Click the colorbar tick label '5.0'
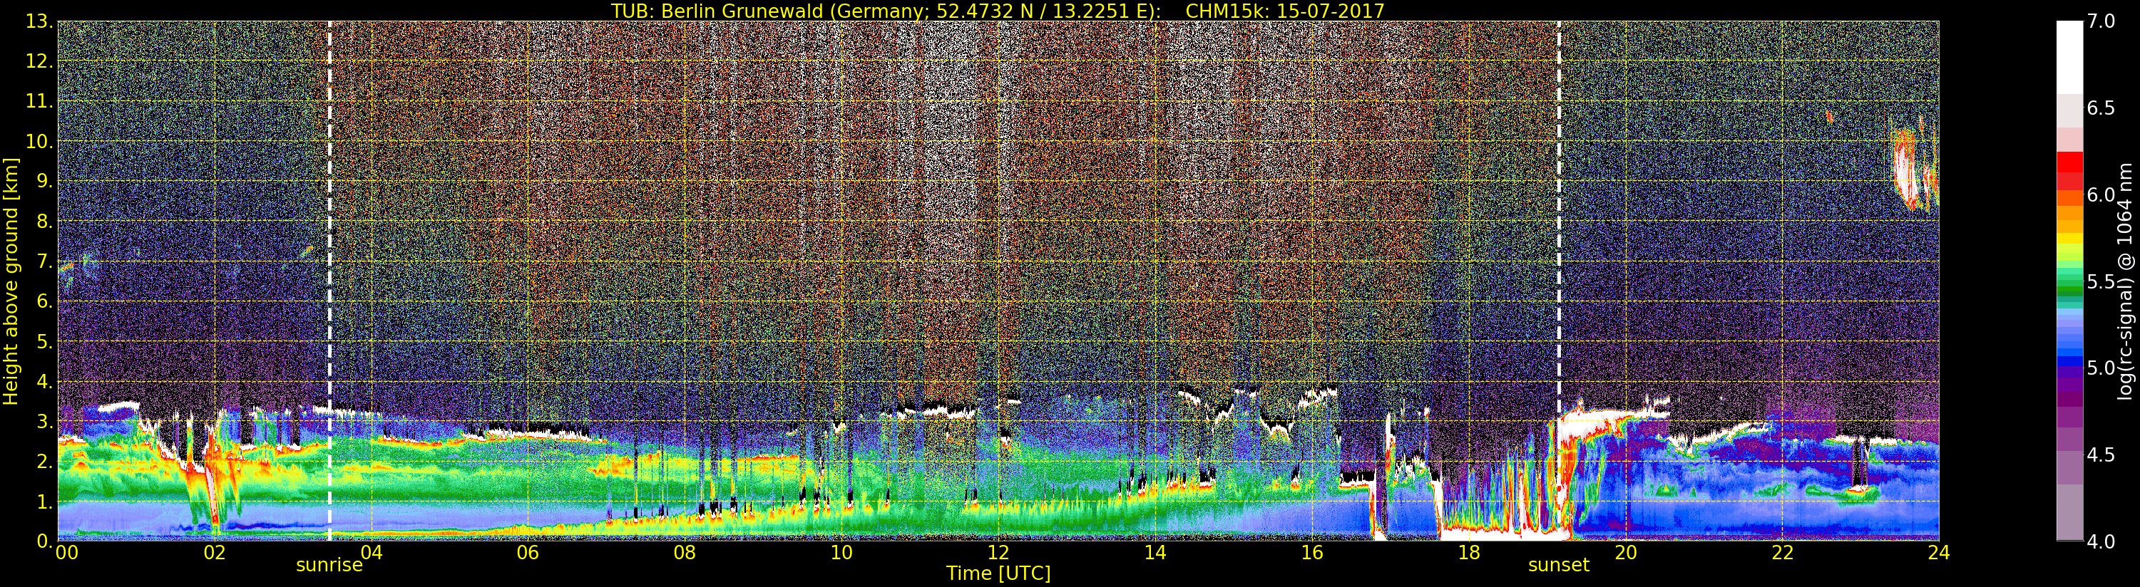 point(2101,368)
